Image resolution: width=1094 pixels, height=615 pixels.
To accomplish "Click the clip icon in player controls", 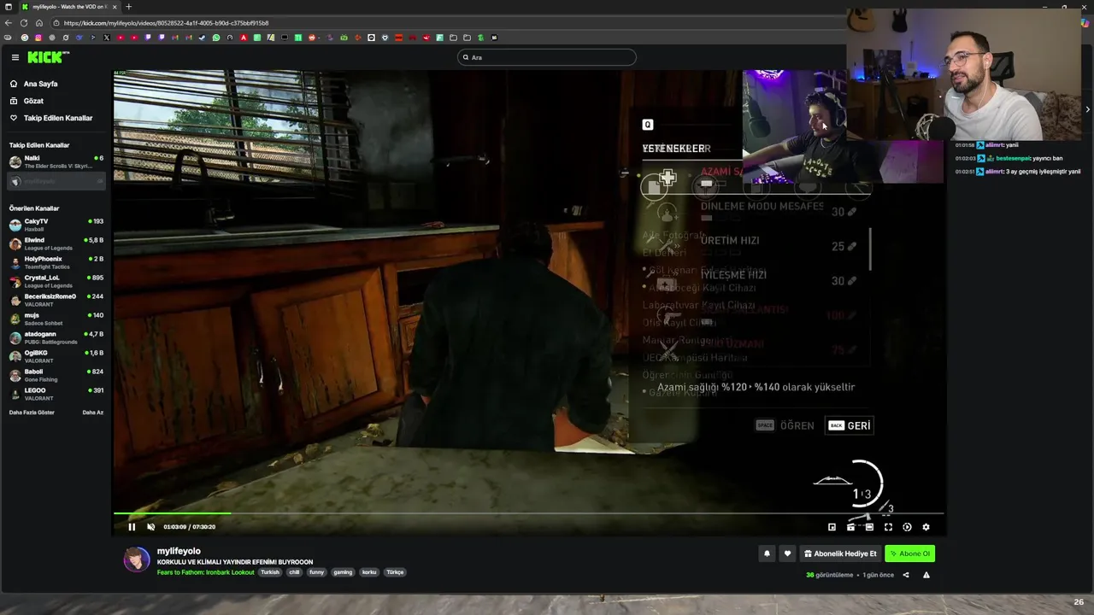I will (x=850, y=527).
